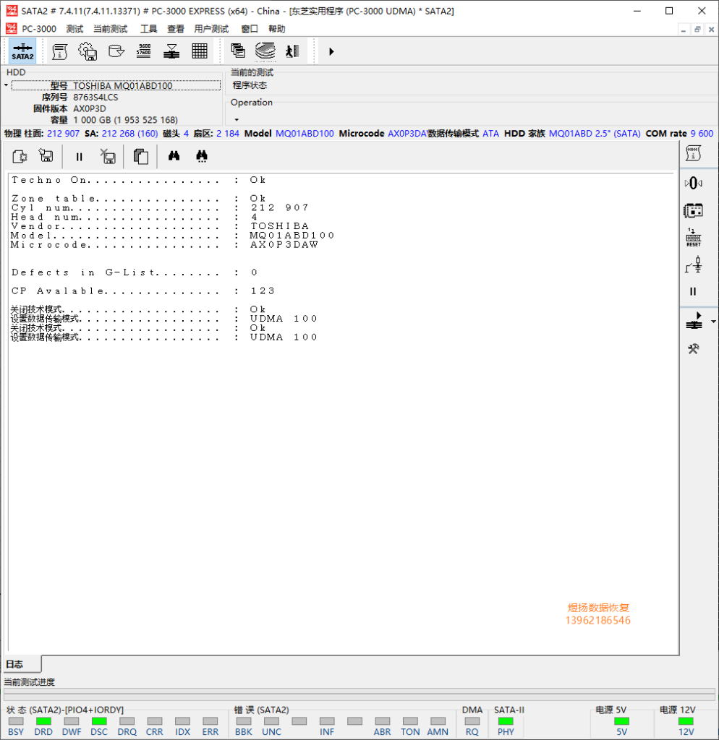
Task: Click the SATA2 port toolbar button
Action: [22, 51]
